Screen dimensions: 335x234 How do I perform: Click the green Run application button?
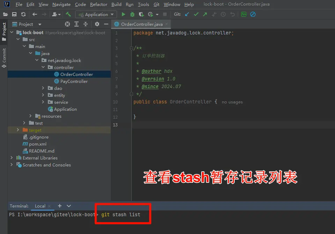pyautogui.click(x=123, y=14)
